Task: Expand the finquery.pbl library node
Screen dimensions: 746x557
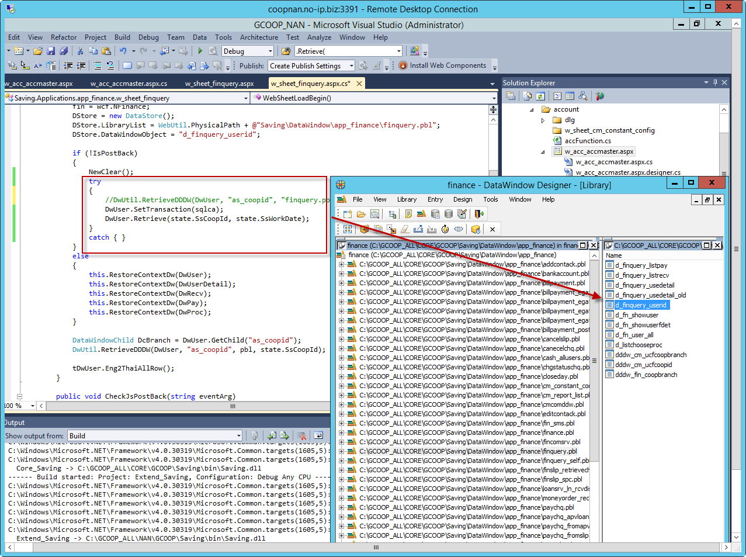Action: click(x=342, y=451)
